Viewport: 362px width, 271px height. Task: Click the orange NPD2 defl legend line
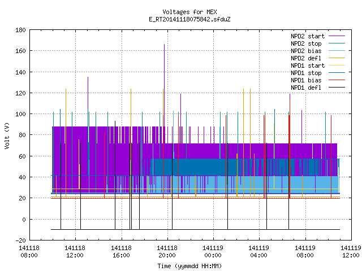point(337,58)
